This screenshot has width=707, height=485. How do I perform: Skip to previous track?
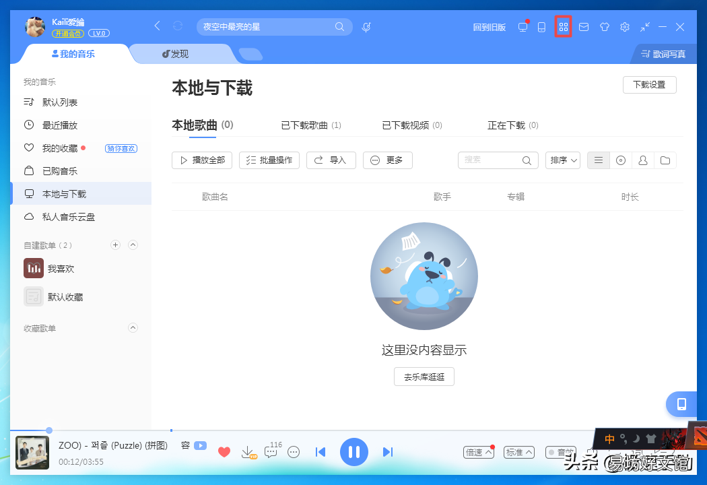tap(321, 452)
